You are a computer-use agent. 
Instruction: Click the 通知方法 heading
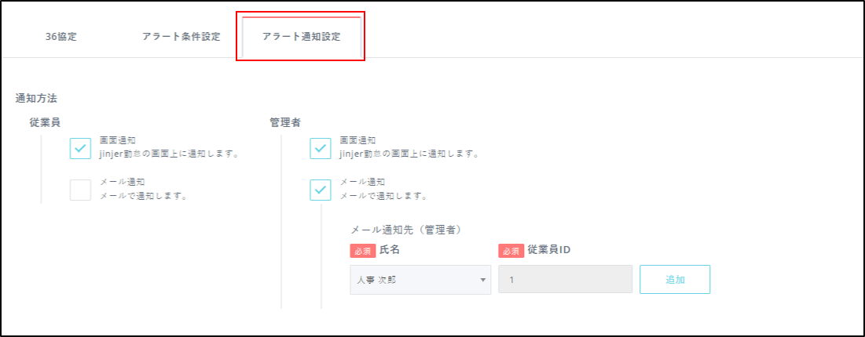(36, 99)
